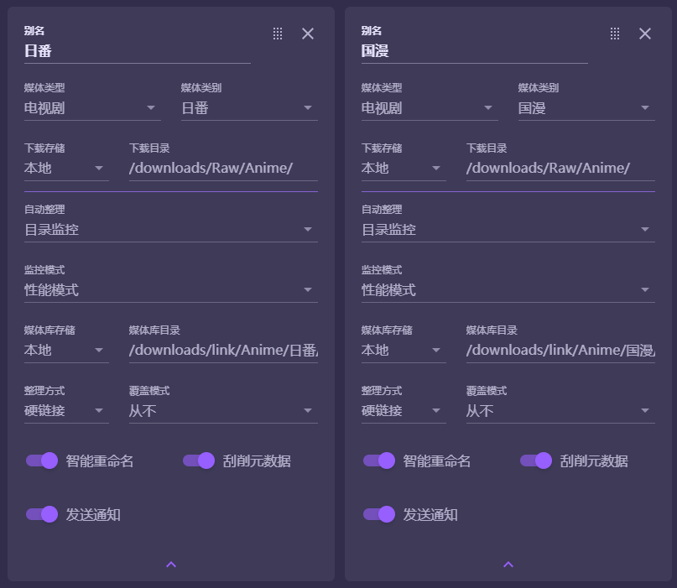Open the 自动整理 dropdown arrow on the 国漫 card
The width and height of the screenshot is (677, 588).
point(648,228)
